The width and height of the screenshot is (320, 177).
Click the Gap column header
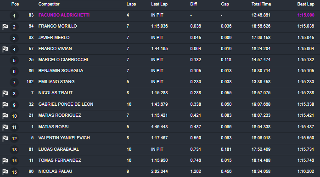point(225,4)
